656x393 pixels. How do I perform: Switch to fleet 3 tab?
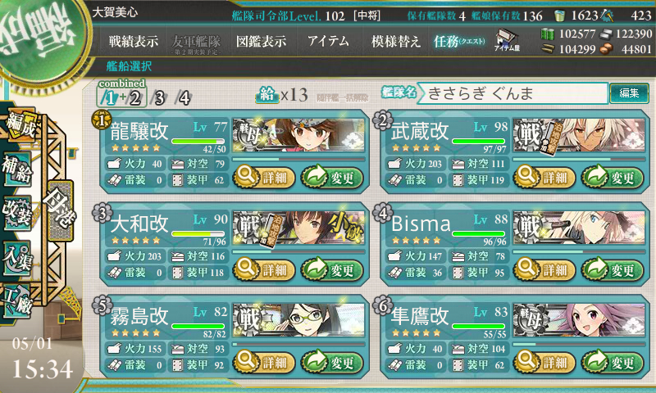point(159,98)
